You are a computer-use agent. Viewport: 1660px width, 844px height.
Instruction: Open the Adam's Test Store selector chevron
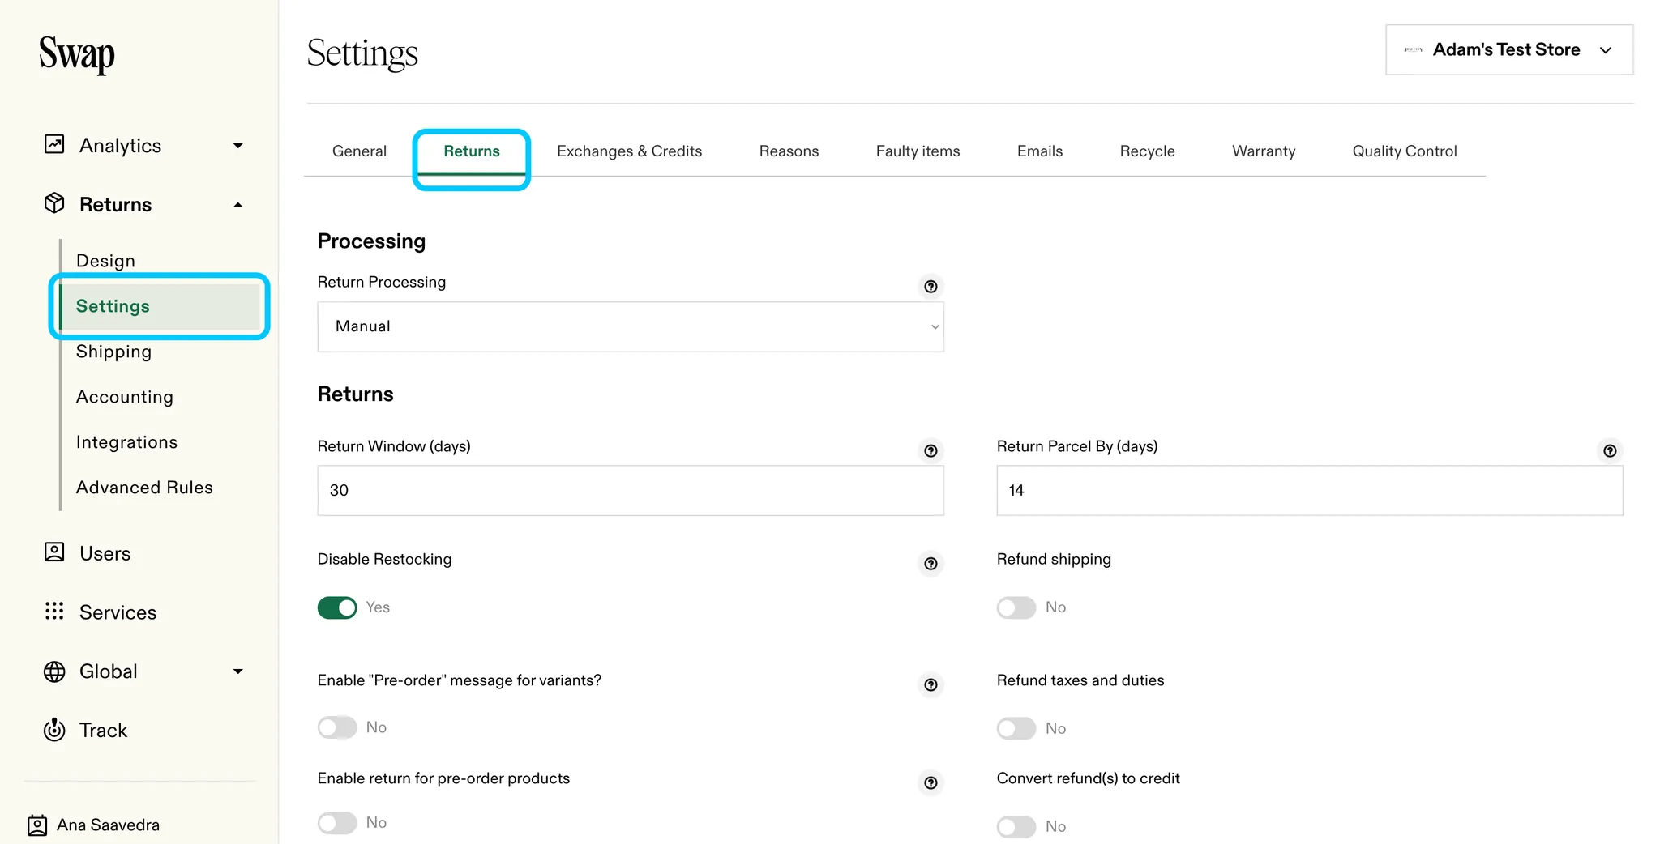pos(1605,50)
